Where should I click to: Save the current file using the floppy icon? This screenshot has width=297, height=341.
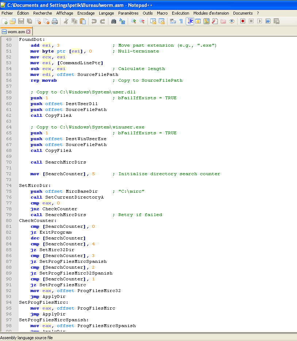point(21,21)
